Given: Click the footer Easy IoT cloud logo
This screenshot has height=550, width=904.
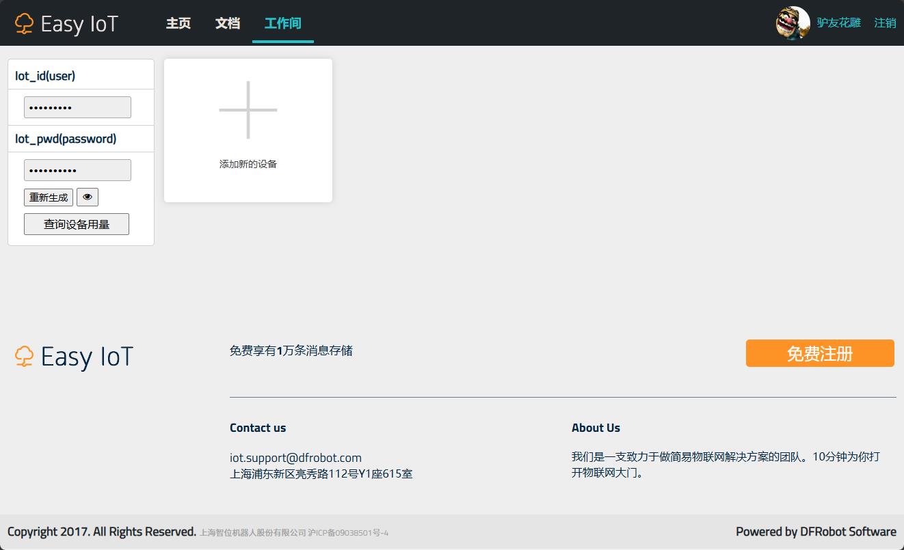Looking at the screenshot, I should [24, 356].
